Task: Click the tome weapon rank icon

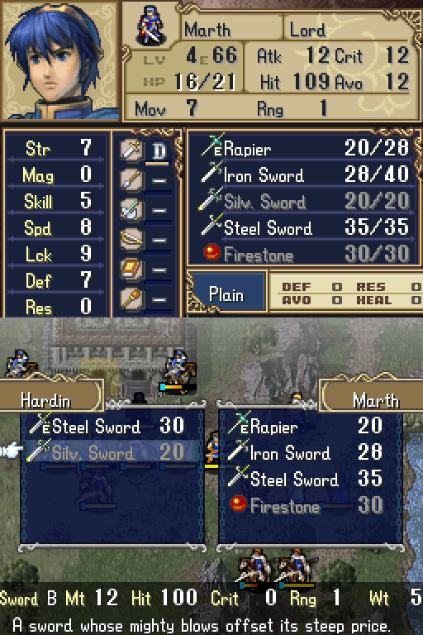Action: click(131, 270)
